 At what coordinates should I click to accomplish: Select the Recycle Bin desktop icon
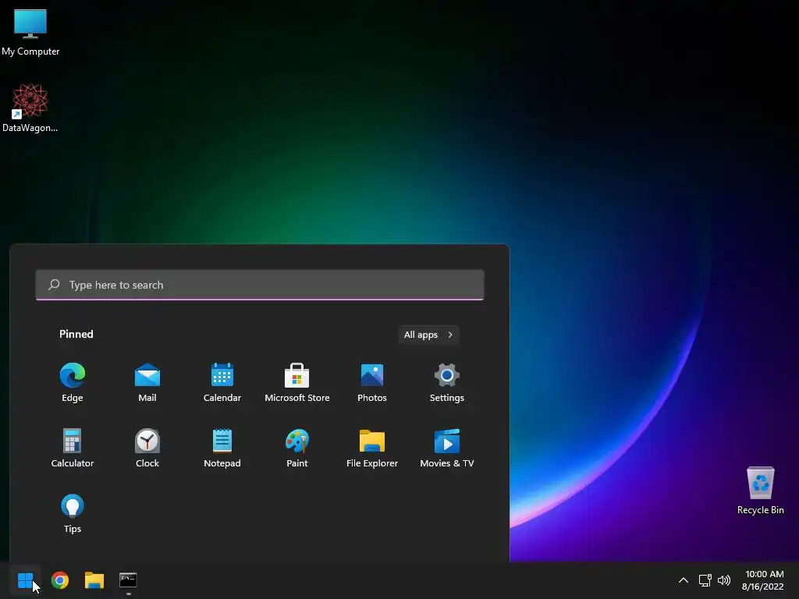click(760, 490)
